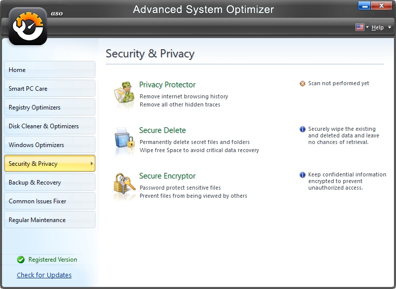Open the Privacy Protector title link
This screenshot has height=289, width=396.
167,85
